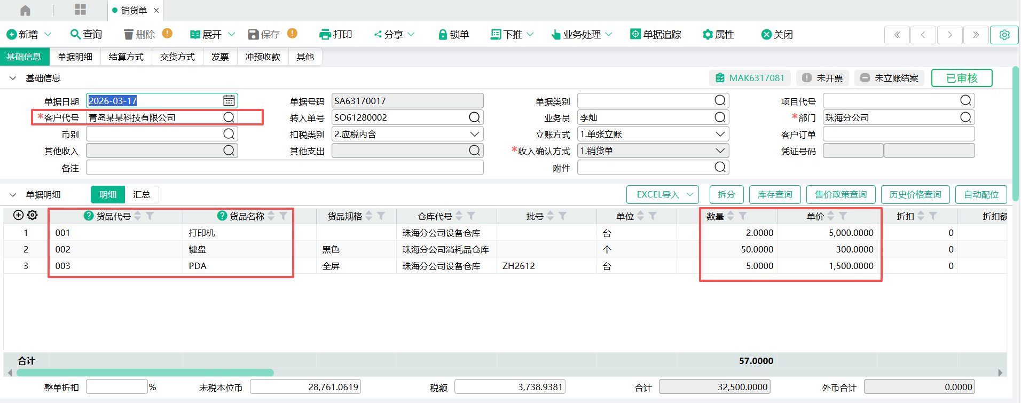Click the 历史价格查询 button
The height and width of the screenshot is (403, 1021).
point(915,195)
